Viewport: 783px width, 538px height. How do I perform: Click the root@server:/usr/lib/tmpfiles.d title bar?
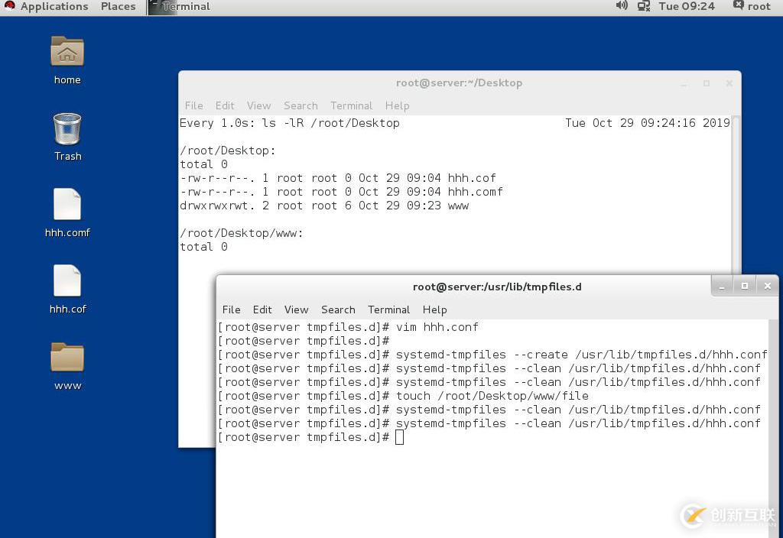[x=497, y=287]
